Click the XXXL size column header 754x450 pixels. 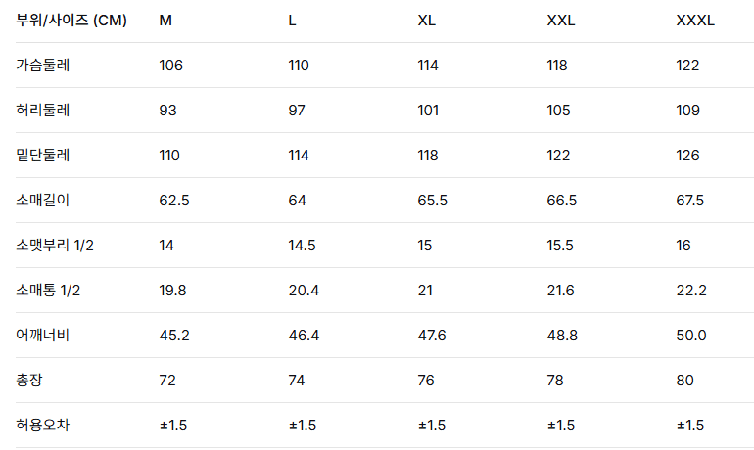pyautogui.click(x=695, y=21)
